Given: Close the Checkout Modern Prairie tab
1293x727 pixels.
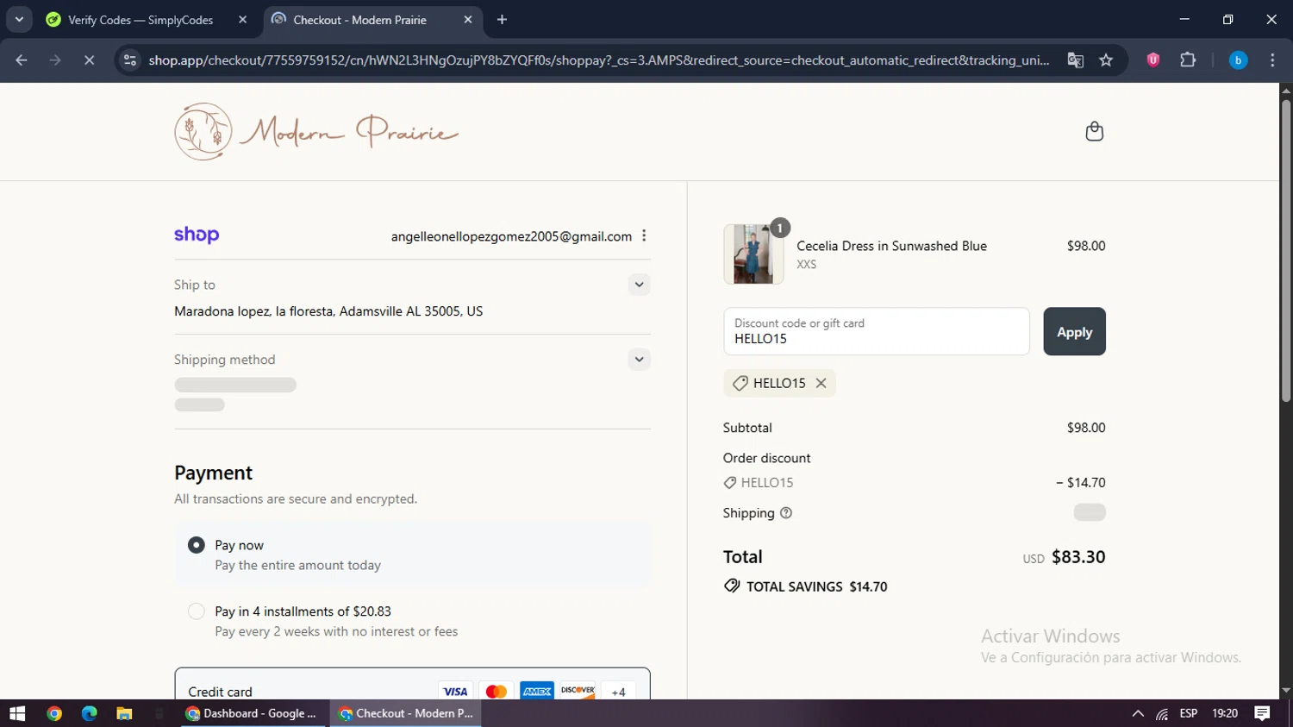Looking at the screenshot, I should pyautogui.click(x=467, y=20).
